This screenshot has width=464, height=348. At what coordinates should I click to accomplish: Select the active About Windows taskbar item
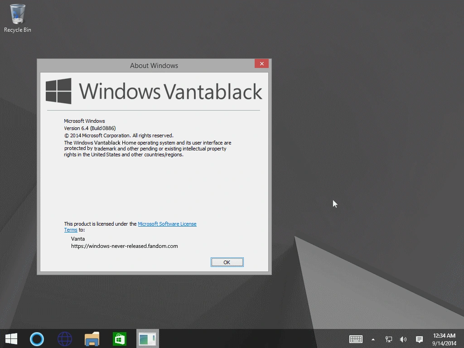pyautogui.click(x=147, y=338)
